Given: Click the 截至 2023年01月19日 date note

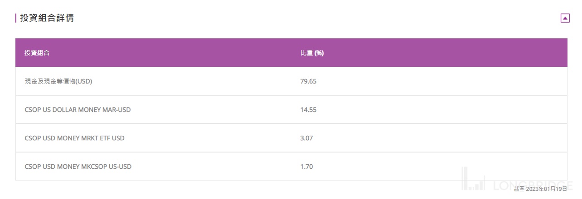Looking at the screenshot, I should tap(540, 189).
